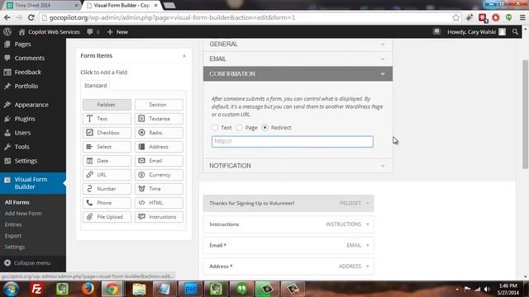Screen dimensions: 529x297
Task: Add a Date field
Action: tap(107, 161)
